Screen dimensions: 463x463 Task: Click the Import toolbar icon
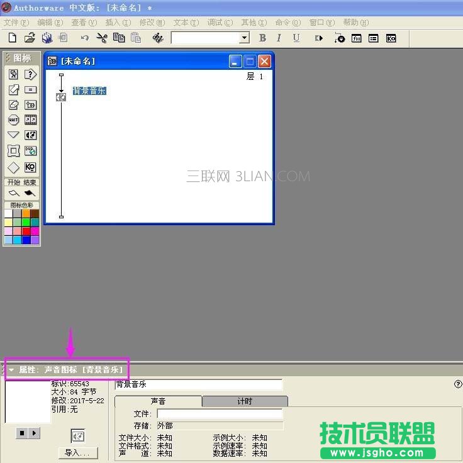click(63, 38)
